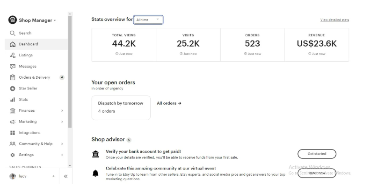Click the Orders & Delivery clipboard icon
The image size is (378, 184).
pos(13,77)
